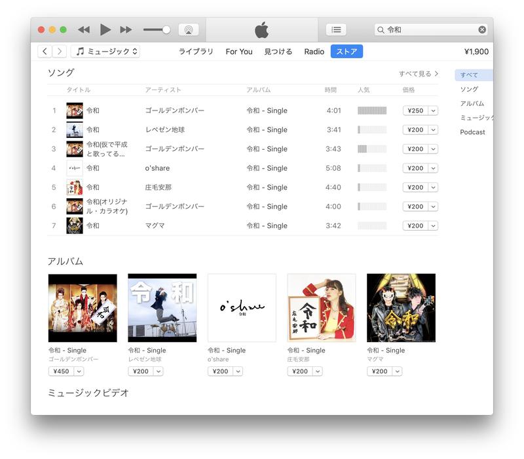Sort songs by 人気 column header
Viewport: 524px width, 459px height.
(x=364, y=90)
